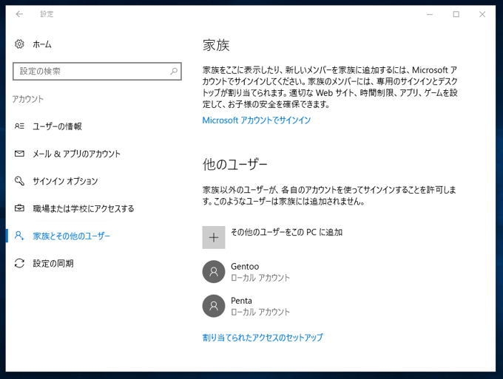
Task: Click the search magnifier icon
Action: coord(174,72)
